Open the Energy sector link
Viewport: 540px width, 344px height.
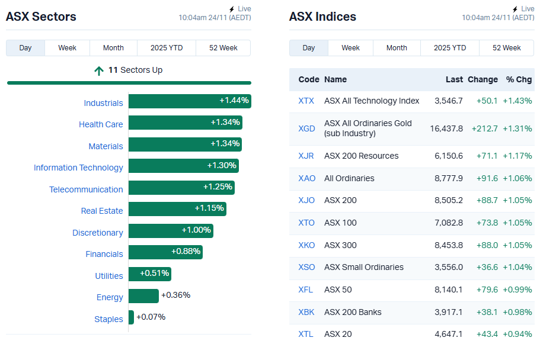(x=110, y=297)
